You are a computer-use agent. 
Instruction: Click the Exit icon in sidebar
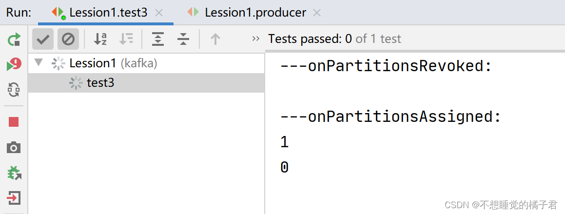(x=14, y=198)
